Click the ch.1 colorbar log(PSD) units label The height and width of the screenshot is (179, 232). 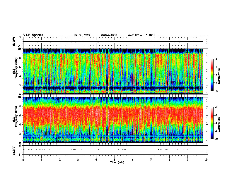pyautogui.click(x=219, y=76)
